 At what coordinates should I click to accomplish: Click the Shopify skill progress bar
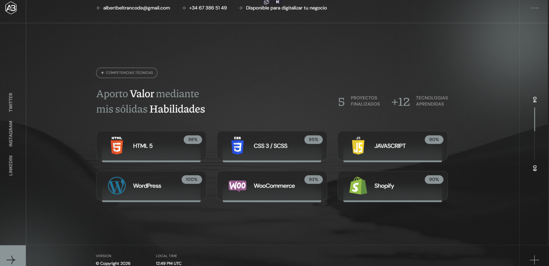(x=393, y=201)
